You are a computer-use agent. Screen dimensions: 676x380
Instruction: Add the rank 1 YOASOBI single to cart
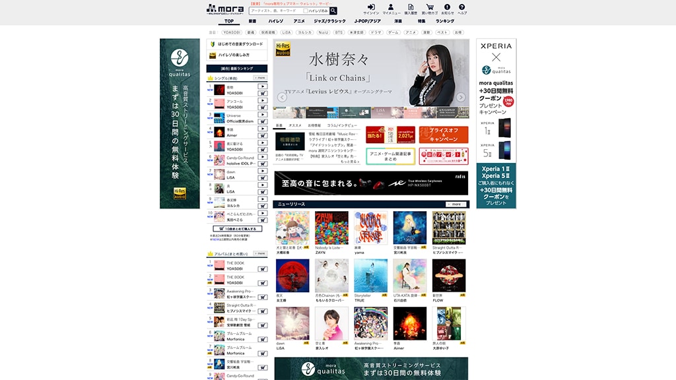(262, 93)
